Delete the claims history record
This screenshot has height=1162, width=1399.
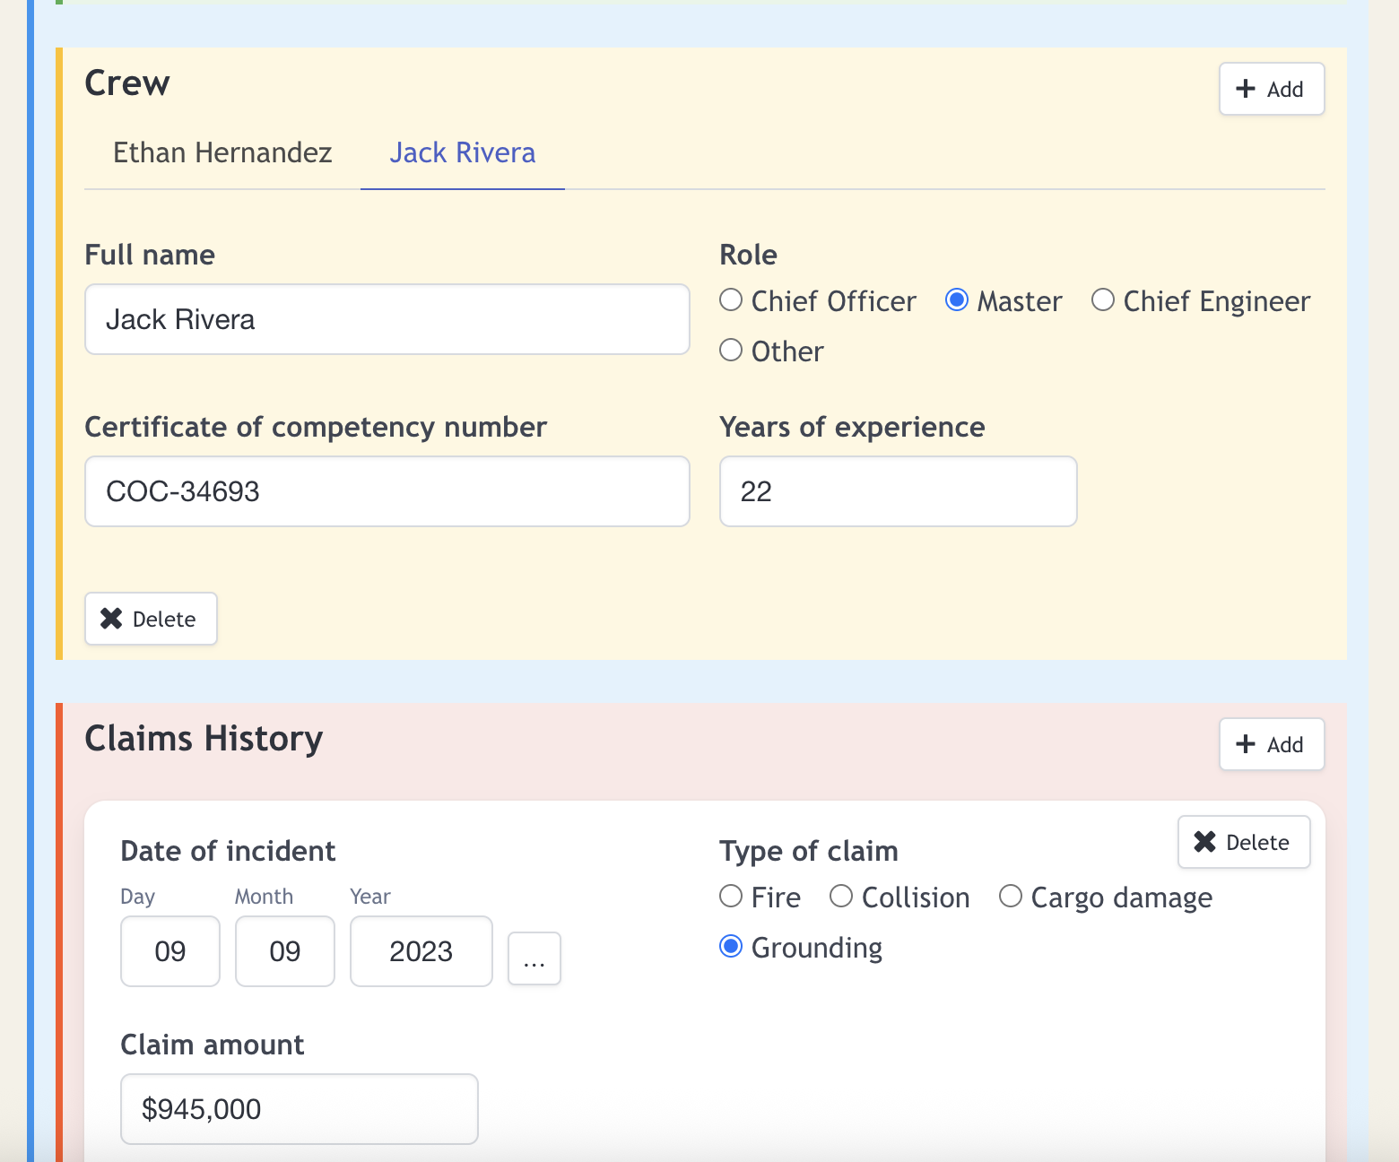[1243, 842]
